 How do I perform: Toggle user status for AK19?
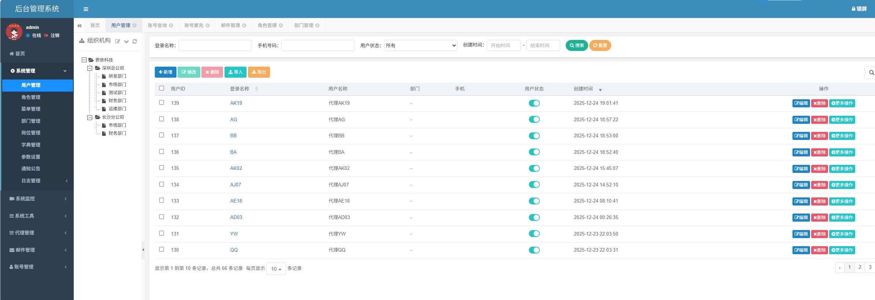point(534,103)
